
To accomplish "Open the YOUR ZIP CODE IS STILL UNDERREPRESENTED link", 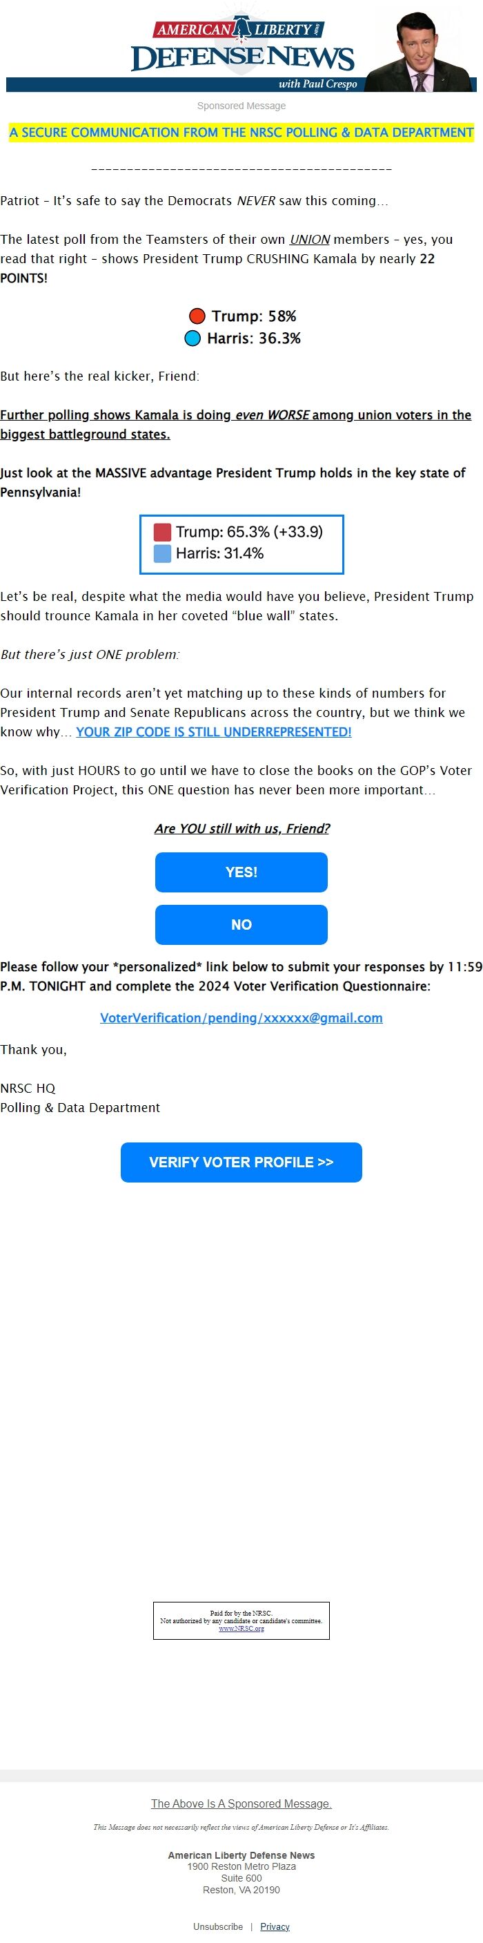I will (x=215, y=731).
